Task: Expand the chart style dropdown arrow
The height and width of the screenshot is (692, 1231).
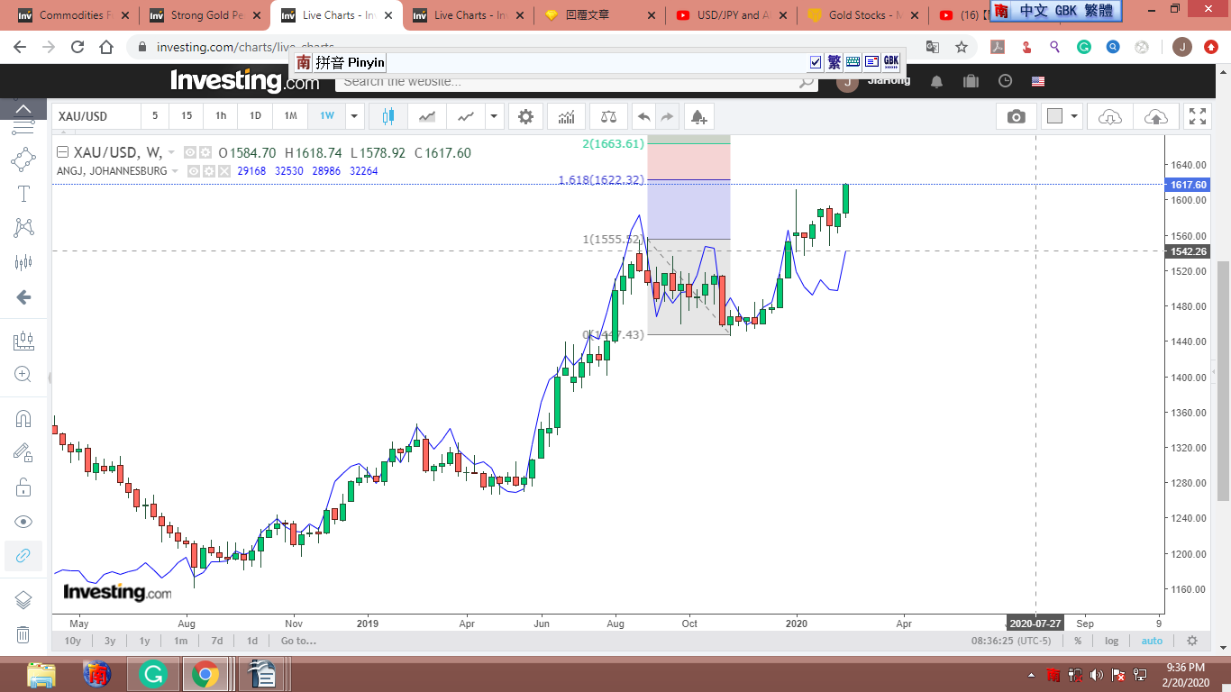Action: click(494, 116)
